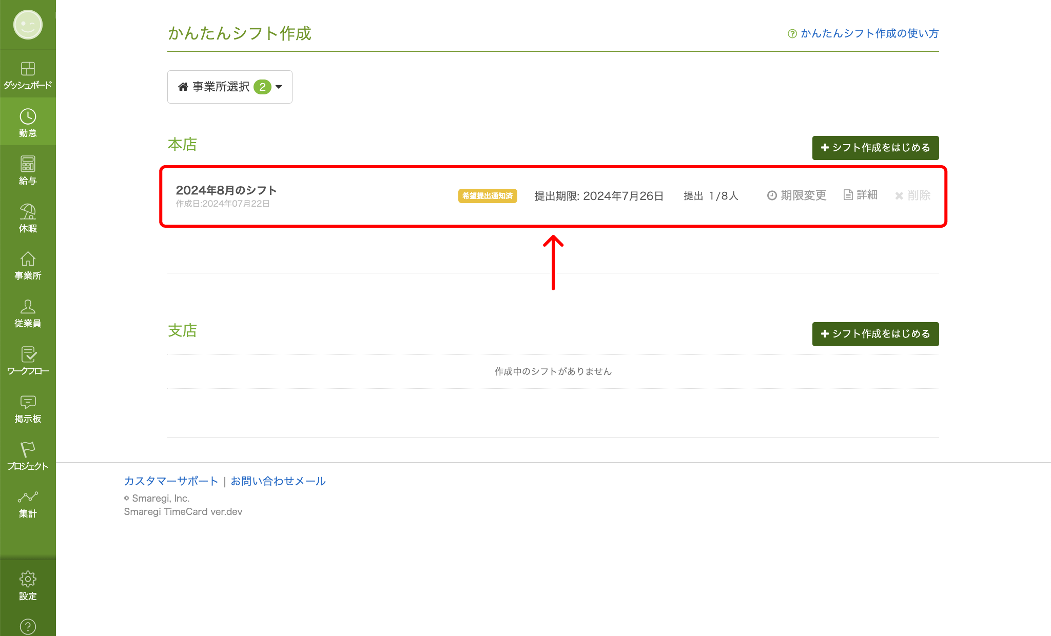The width and height of the screenshot is (1051, 636).
Task: Click the 希望提出通知済 badge
Action: pyautogui.click(x=488, y=196)
